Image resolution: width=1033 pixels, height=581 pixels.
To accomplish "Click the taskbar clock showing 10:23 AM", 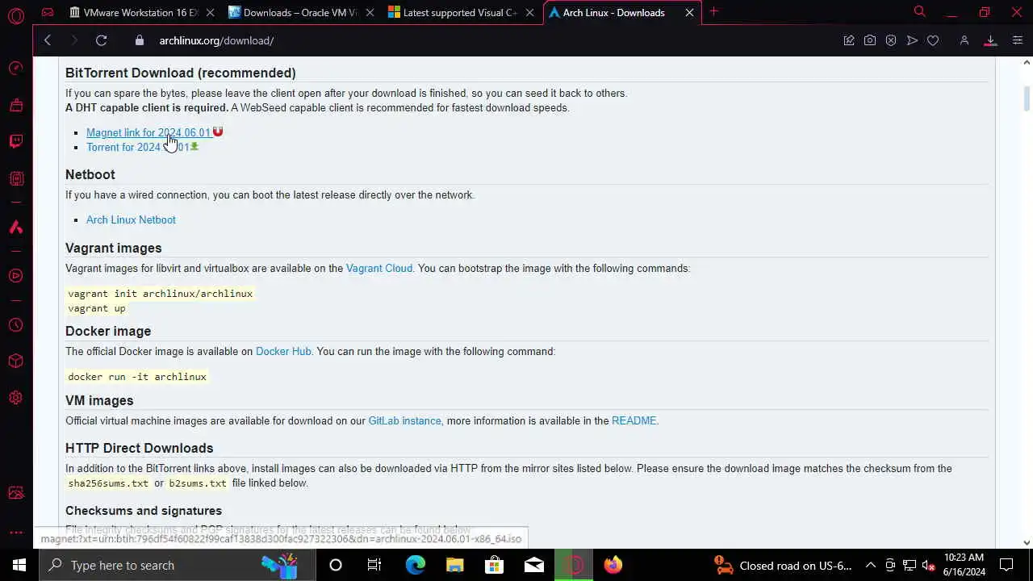I will pyautogui.click(x=964, y=565).
